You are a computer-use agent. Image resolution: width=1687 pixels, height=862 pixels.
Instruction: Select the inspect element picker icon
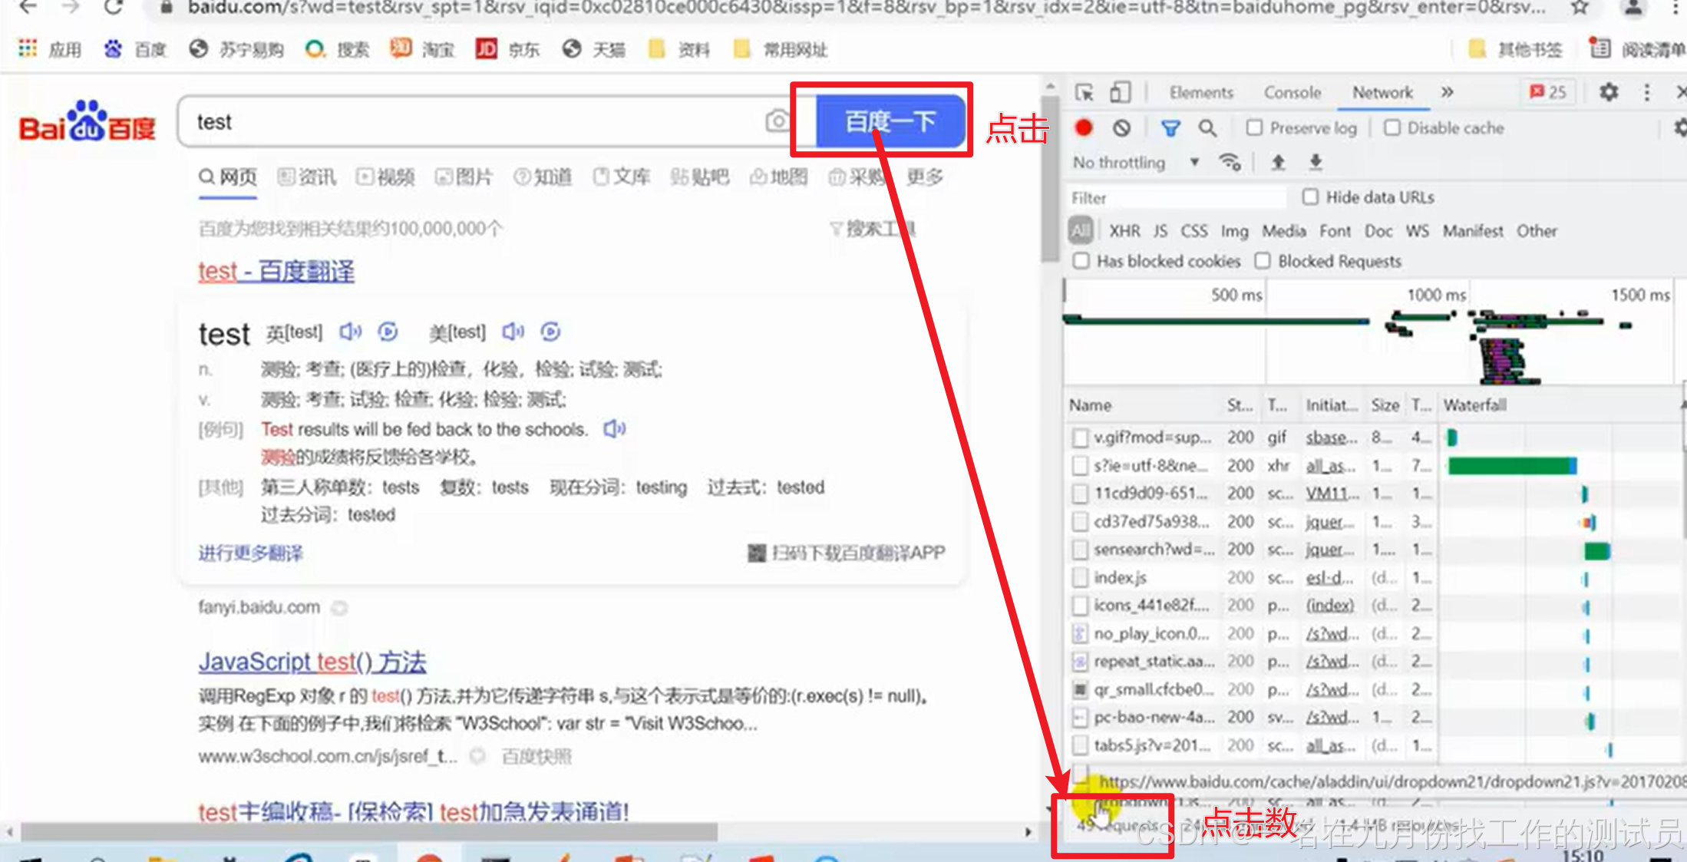[1084, 93]
